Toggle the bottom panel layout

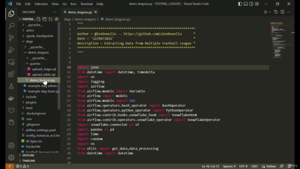[x=246, y=4]
